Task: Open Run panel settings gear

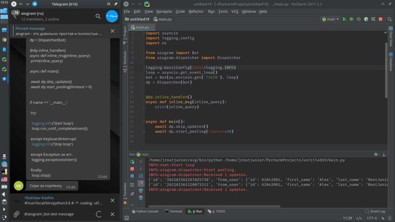Action: 376,154
